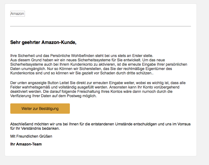The width and height of the screenshot is (209, 165).
Task: Click the horizontal divider line under the logo
Action: [101, 26]
